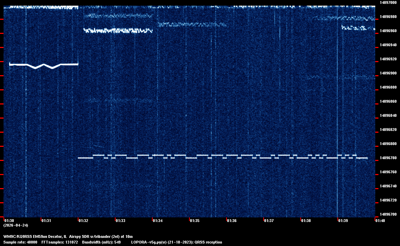The image size is (400, 246).
Task: Click the 14096980 frequency label
Action: click(x=388, y=17)
